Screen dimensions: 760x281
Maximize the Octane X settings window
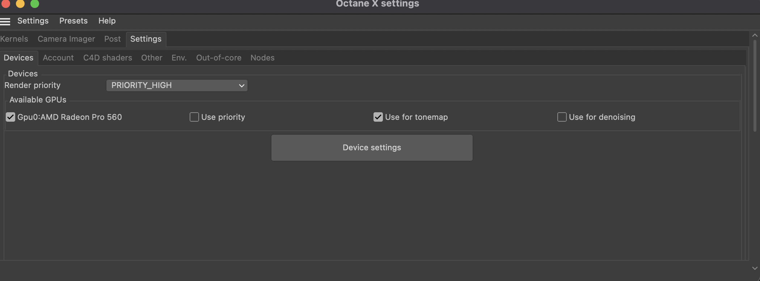click(x=35, y=4)
